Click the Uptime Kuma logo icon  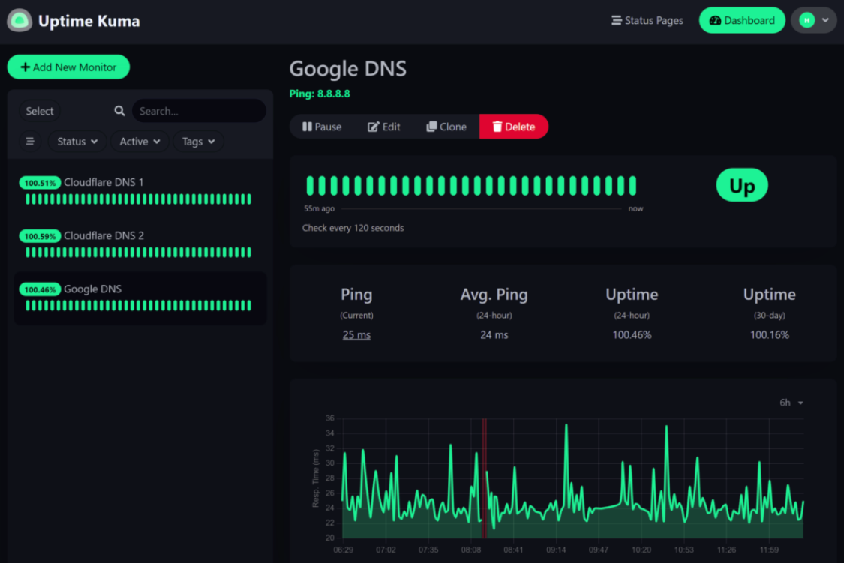pos(20,21)
